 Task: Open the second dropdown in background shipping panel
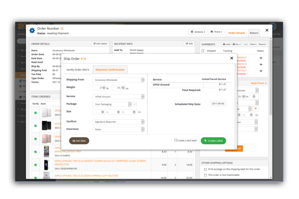click(x=248, y=103)
